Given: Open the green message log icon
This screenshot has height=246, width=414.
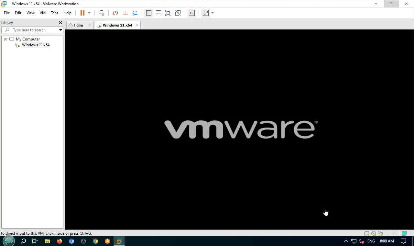Looking at the screenshot, I should click(x=404, y=233).
